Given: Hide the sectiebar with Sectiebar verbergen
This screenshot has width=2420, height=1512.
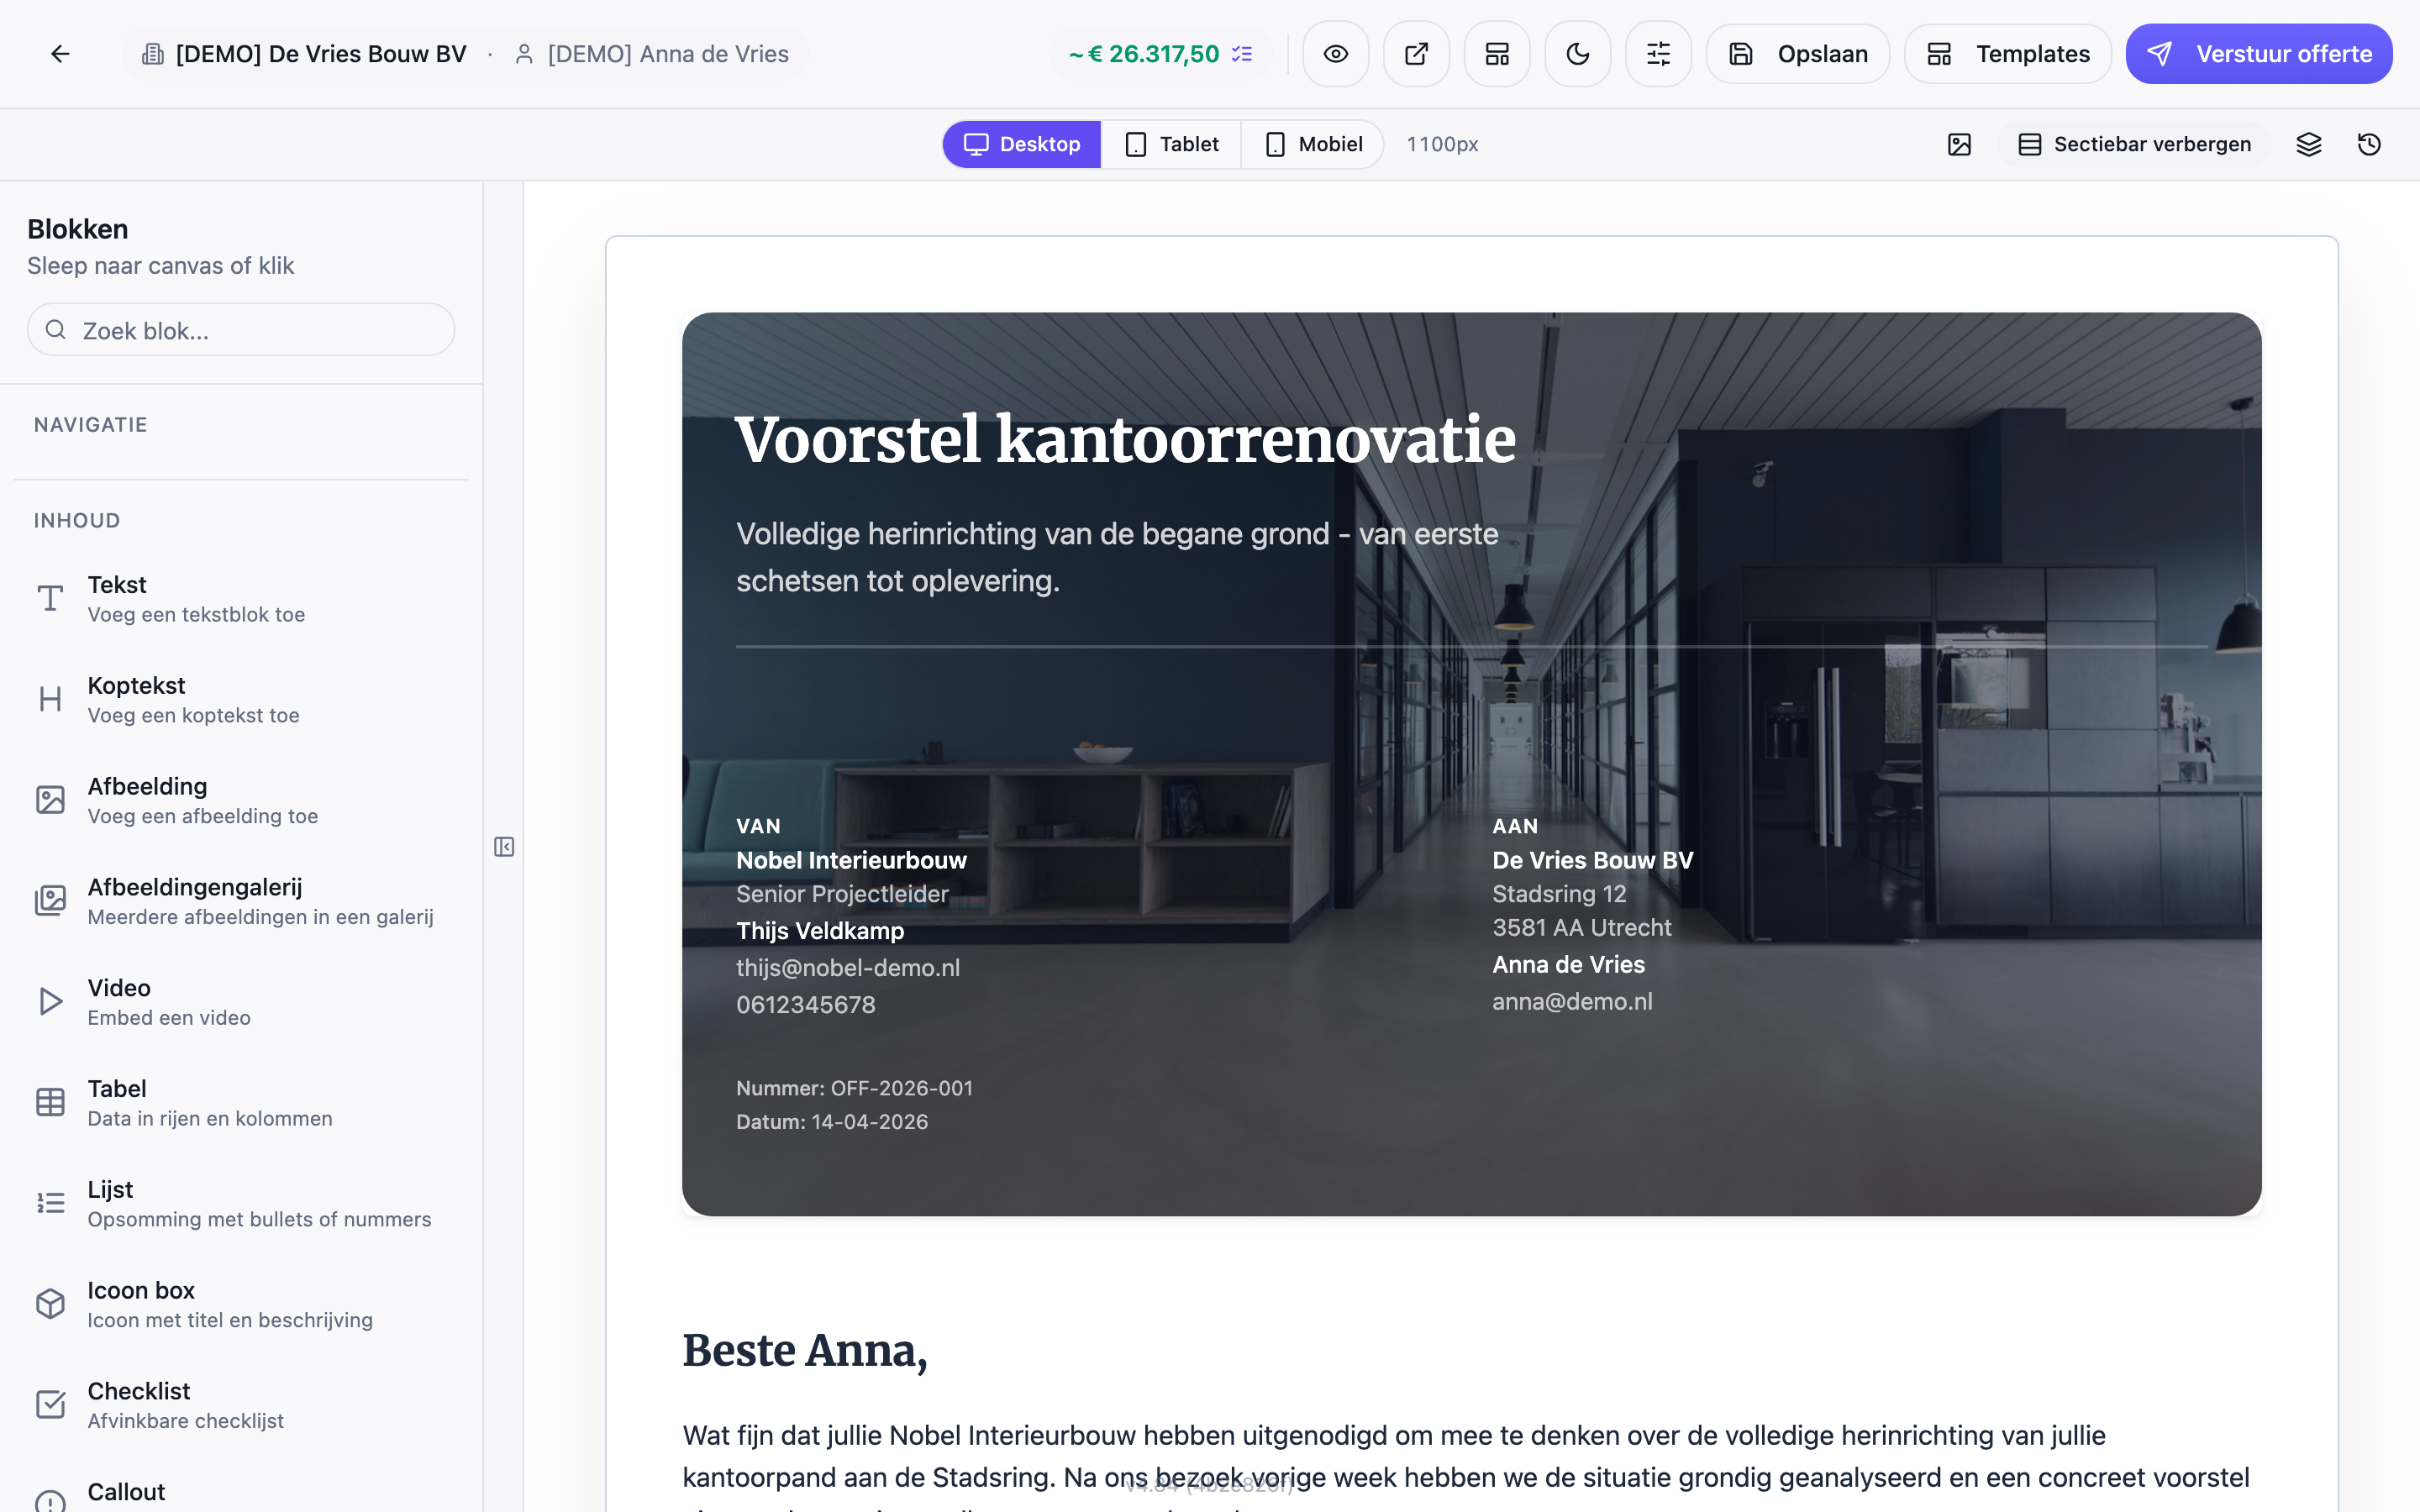Looking at the screenshot, I should coord(2134,144).
